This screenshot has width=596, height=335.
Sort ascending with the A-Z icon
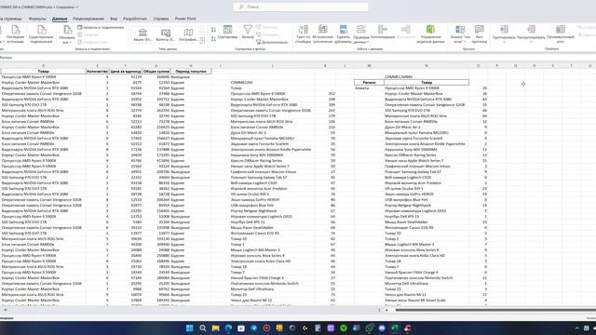(x=213, y=30)
